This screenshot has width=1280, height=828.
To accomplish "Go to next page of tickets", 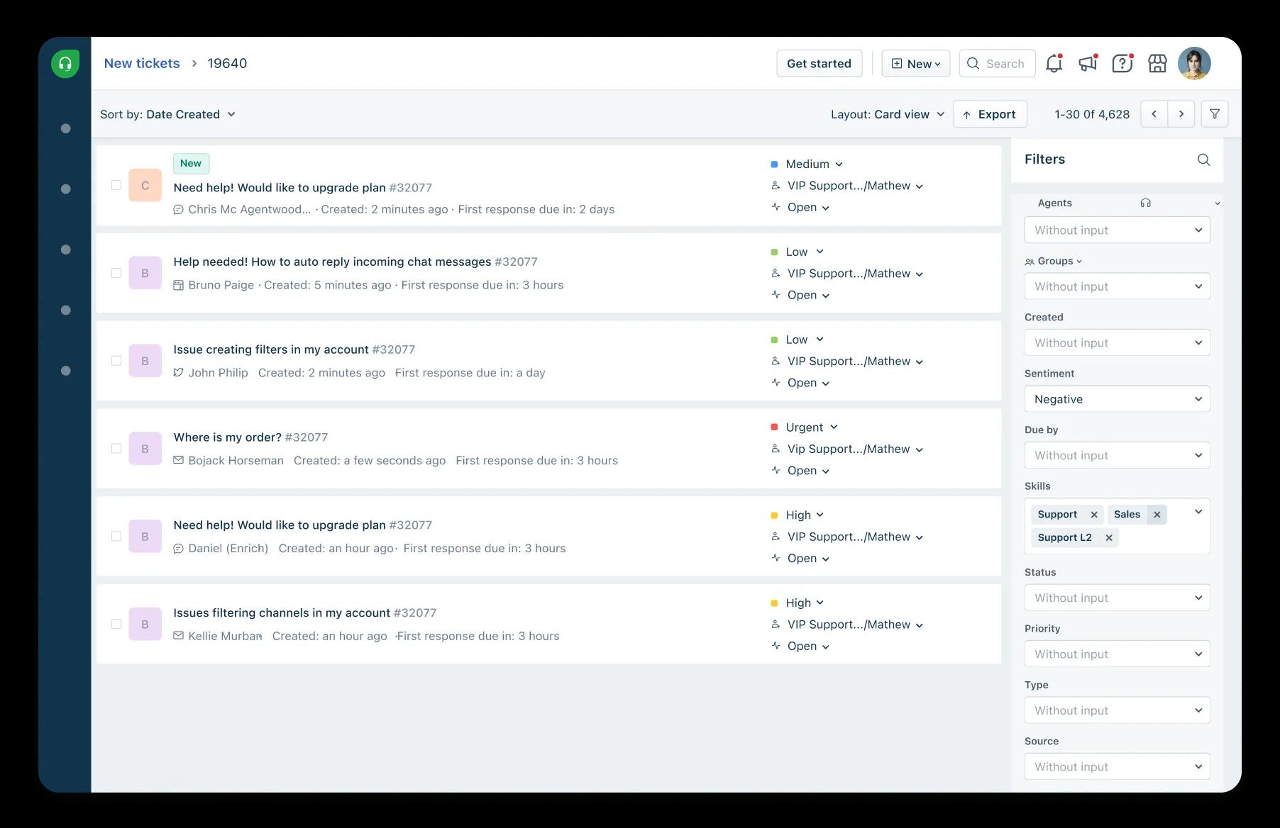I will pyautogui.click(x=1181, y=114).
